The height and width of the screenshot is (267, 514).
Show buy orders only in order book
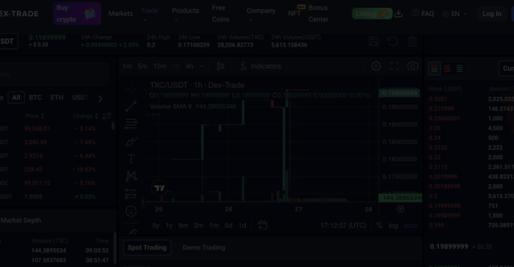pos(459,69)
